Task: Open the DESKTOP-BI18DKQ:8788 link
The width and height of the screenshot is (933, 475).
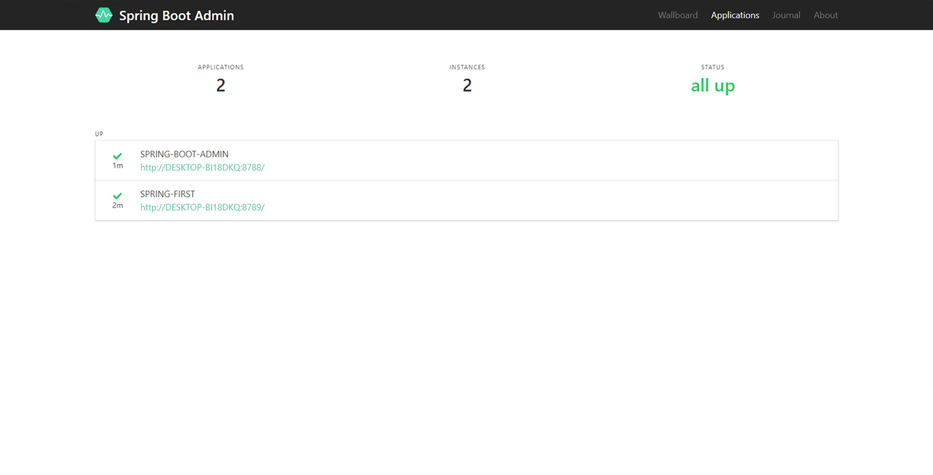Action: tap(202, 168)
